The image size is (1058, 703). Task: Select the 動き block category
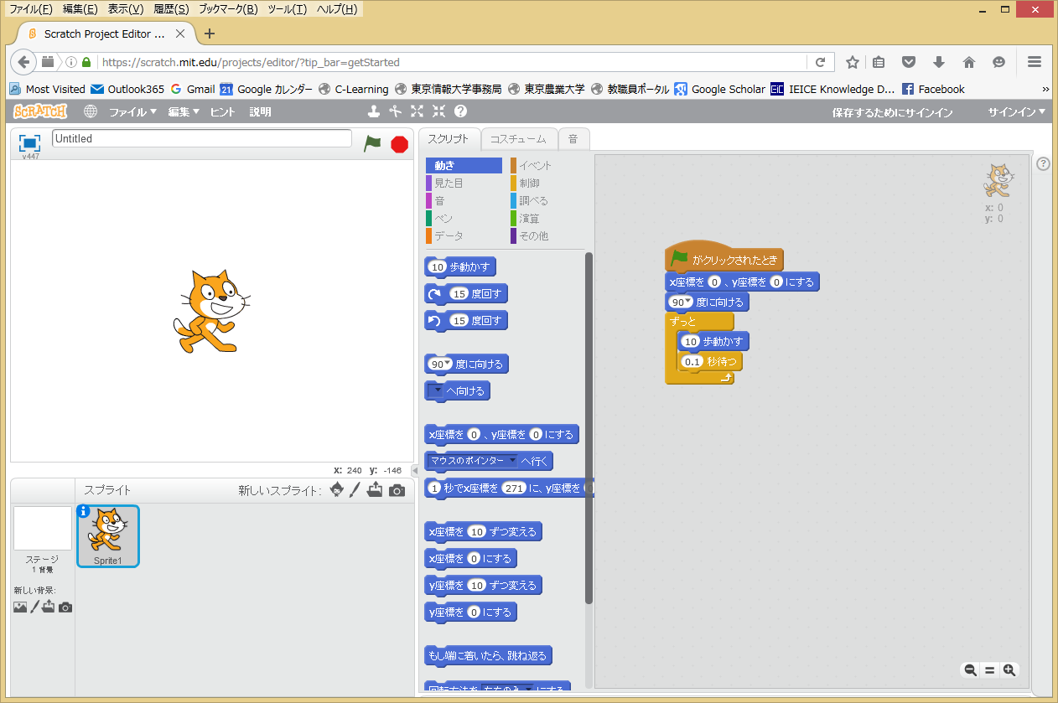pyautogui.click(x=464, y=165)
